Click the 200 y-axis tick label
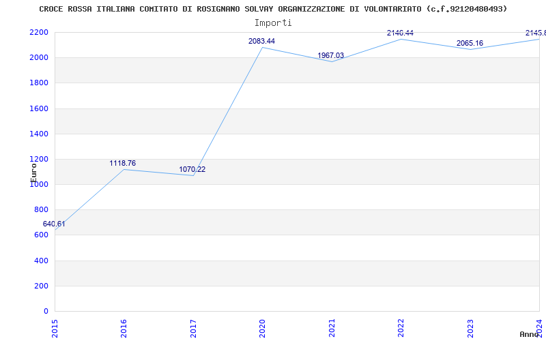Screen dimensions: 546x341 [41, 286]
